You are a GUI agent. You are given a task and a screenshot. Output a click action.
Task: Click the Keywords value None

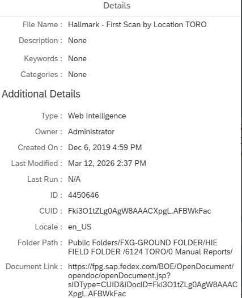78,58
